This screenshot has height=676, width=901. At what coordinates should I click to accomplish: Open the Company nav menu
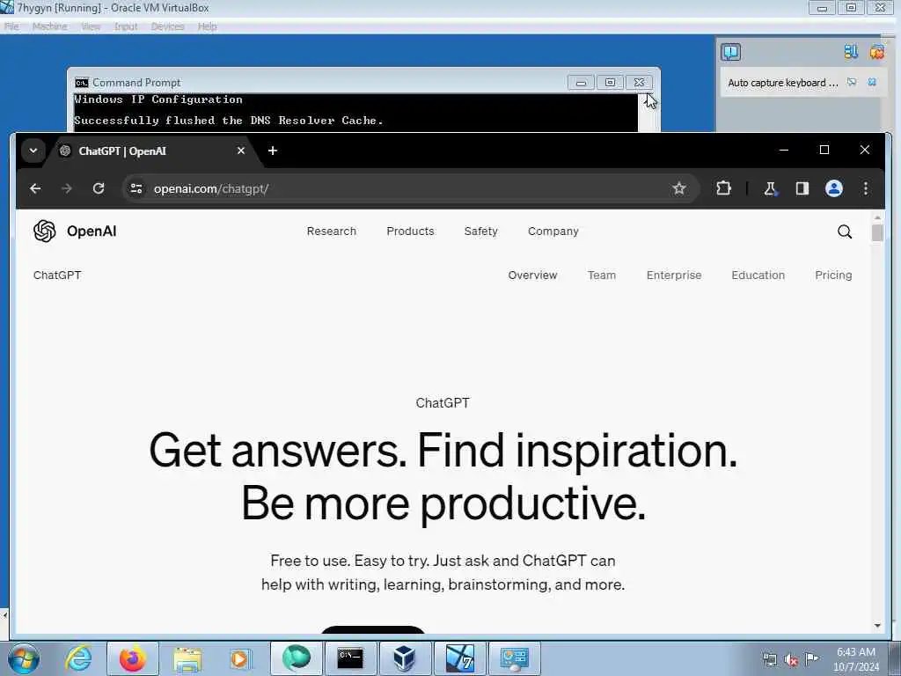click(553, 231)
